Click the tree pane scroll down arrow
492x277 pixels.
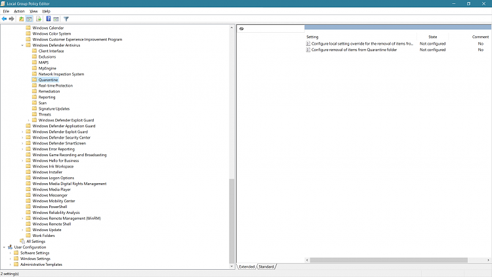tap(232, 266)
